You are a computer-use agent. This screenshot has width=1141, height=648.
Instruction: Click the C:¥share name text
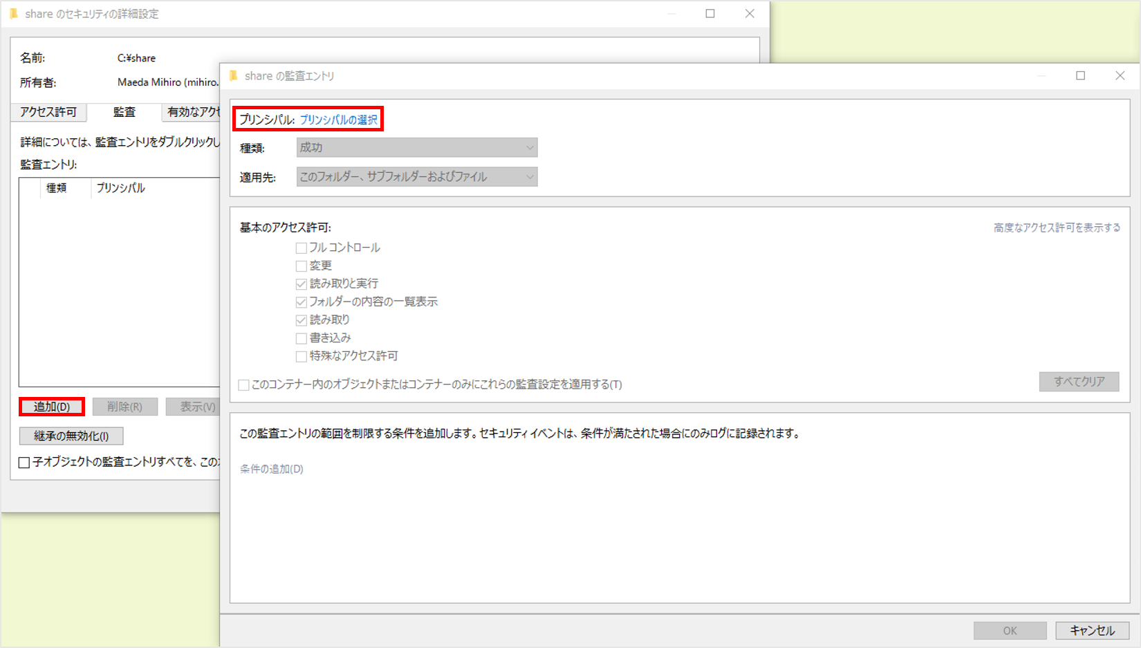(x=137, y=58)
